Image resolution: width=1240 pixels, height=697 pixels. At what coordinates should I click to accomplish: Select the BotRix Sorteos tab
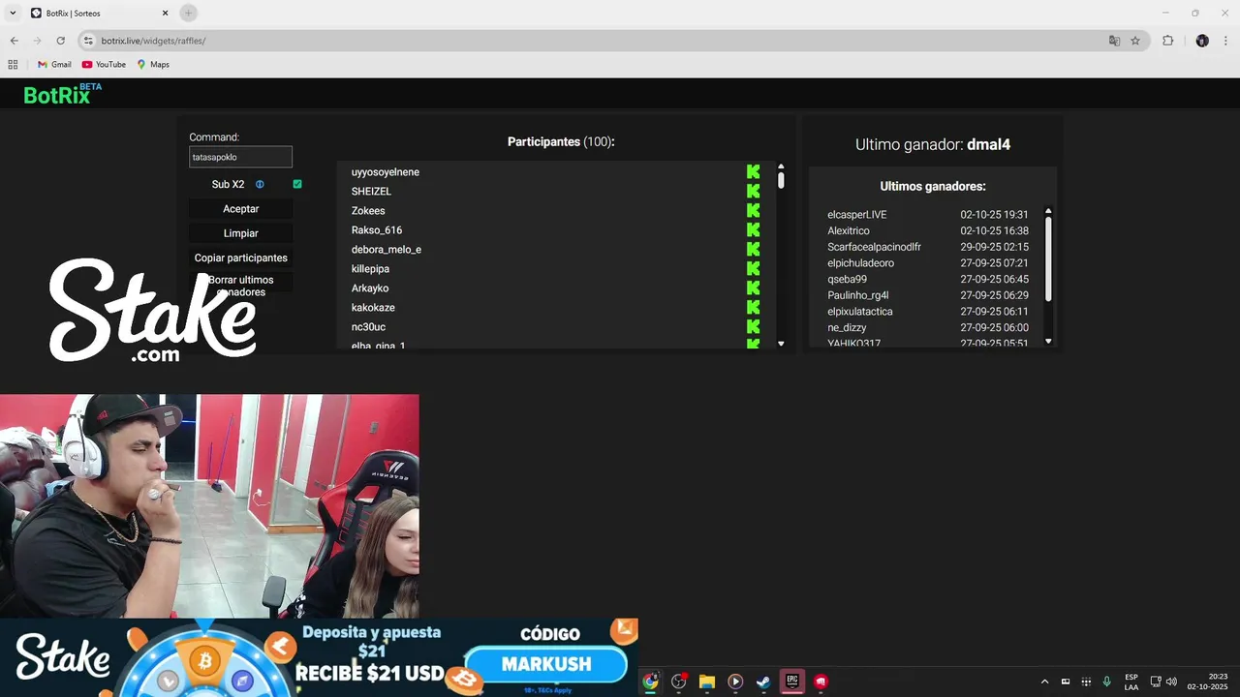99,14
